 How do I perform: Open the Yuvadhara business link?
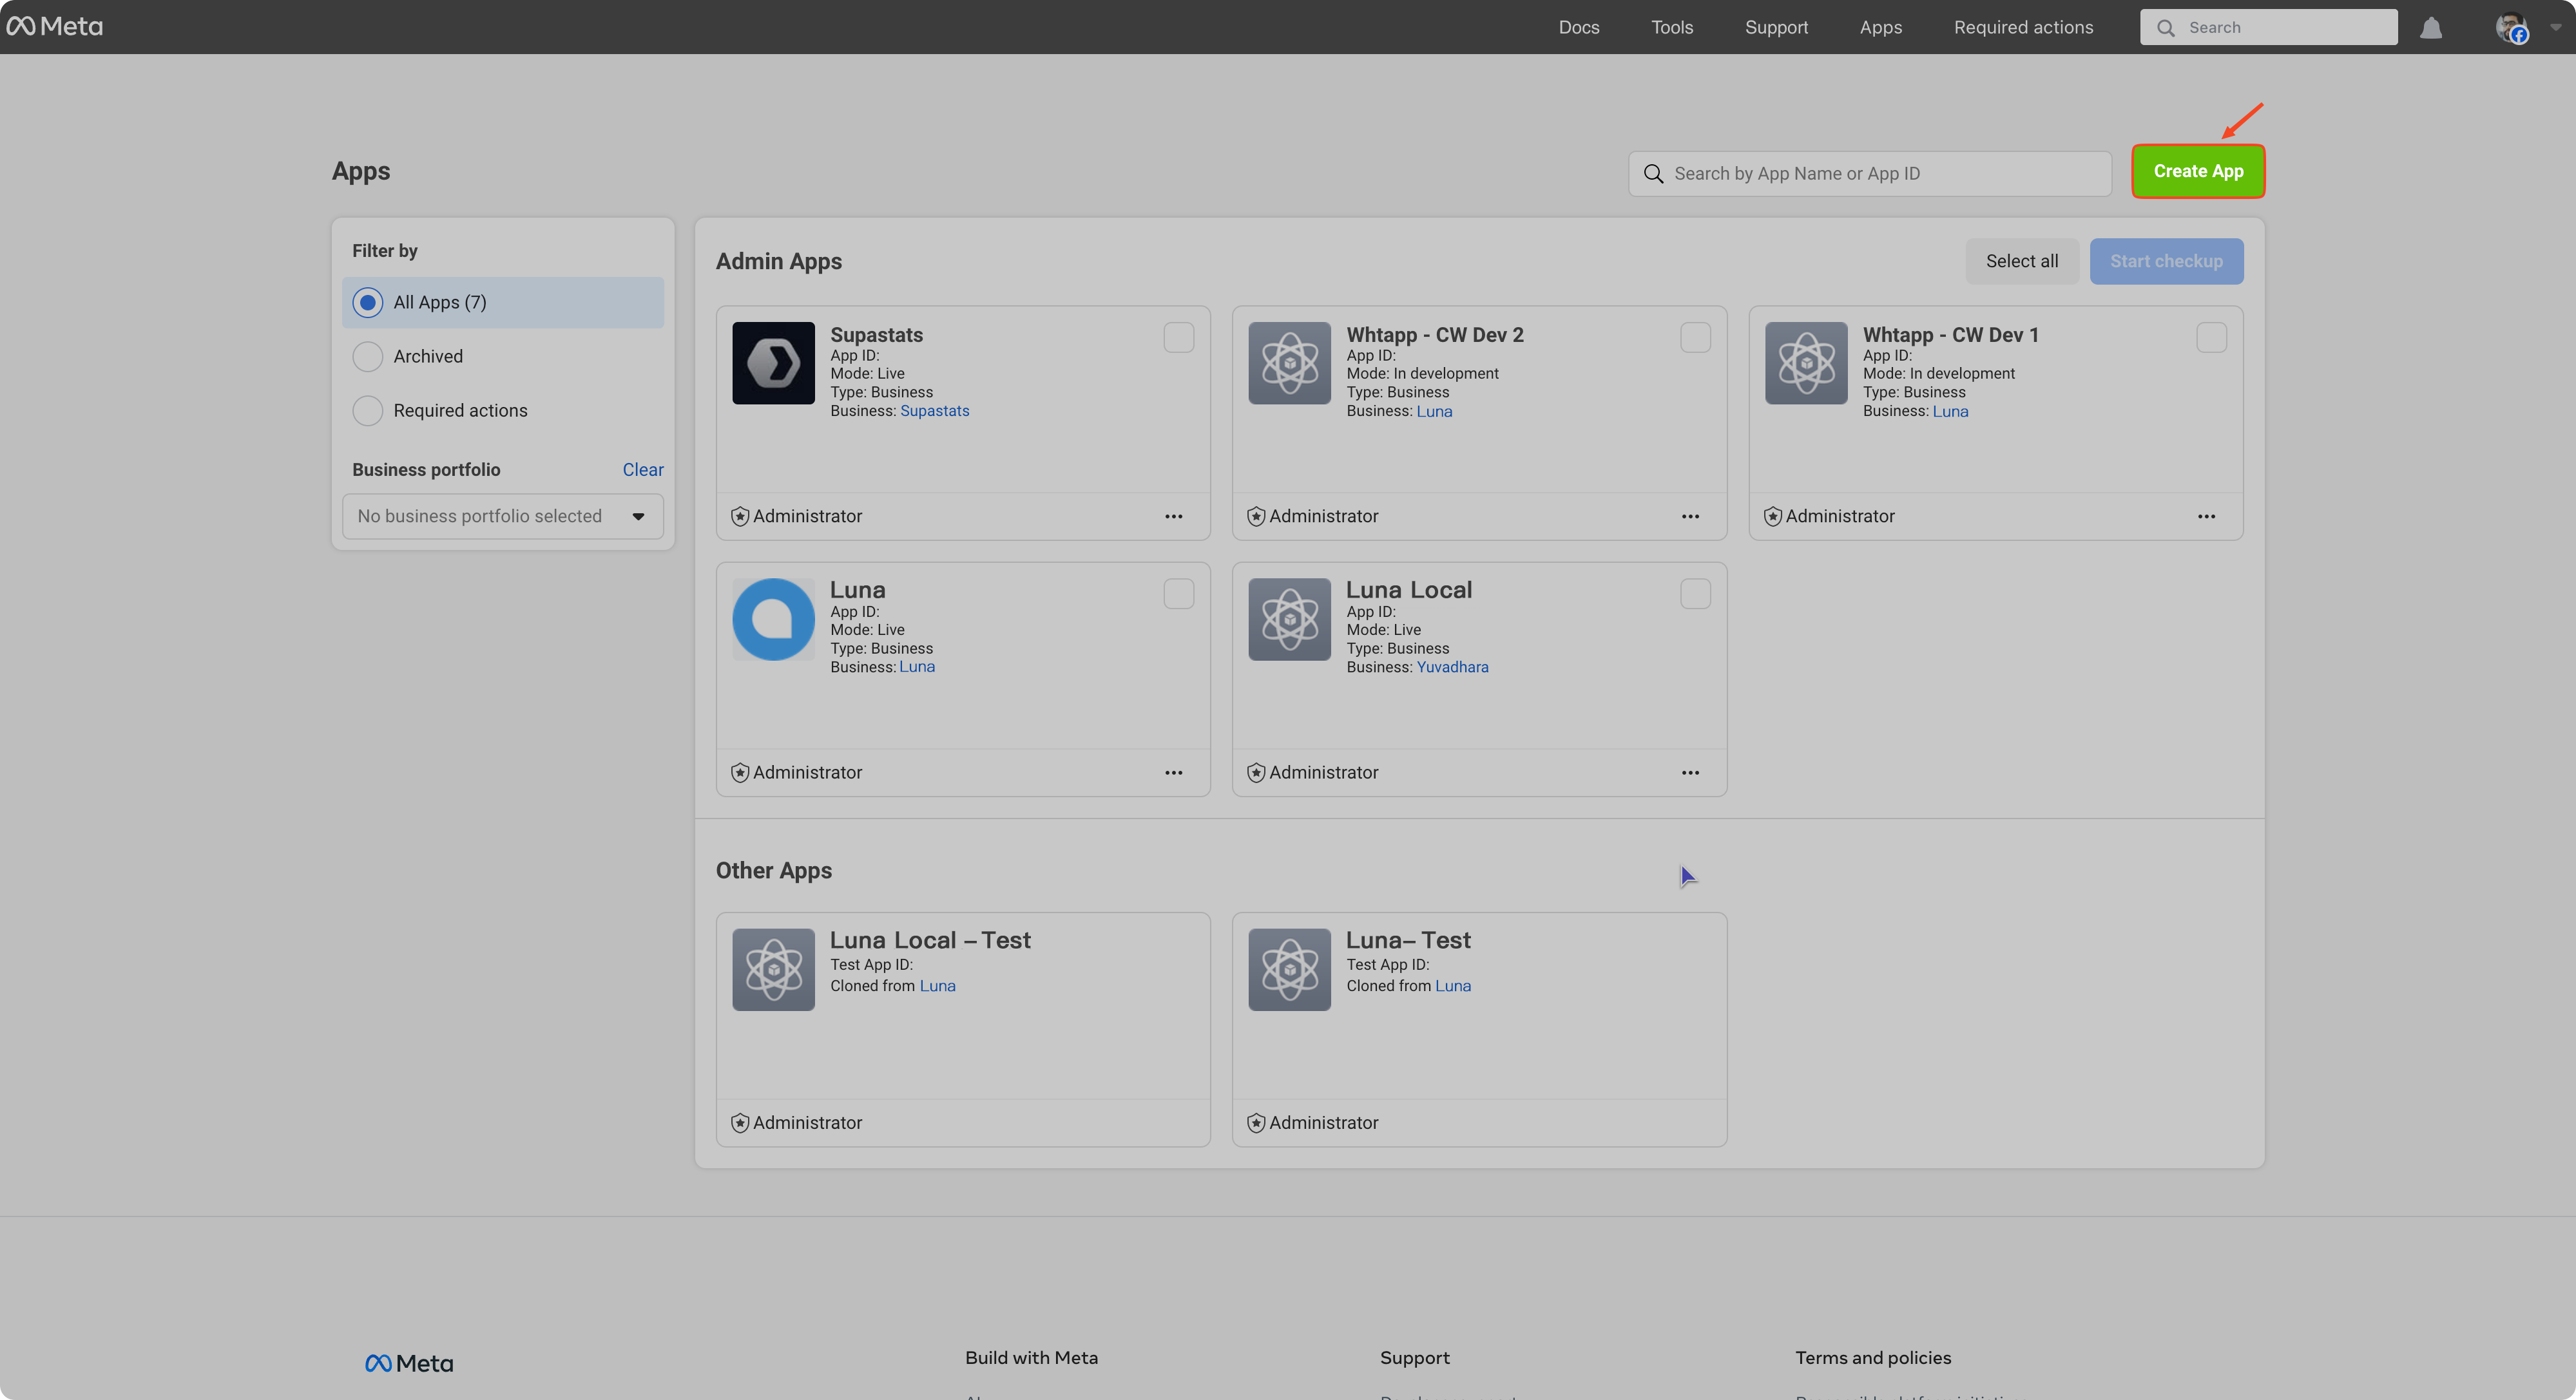1452,668
